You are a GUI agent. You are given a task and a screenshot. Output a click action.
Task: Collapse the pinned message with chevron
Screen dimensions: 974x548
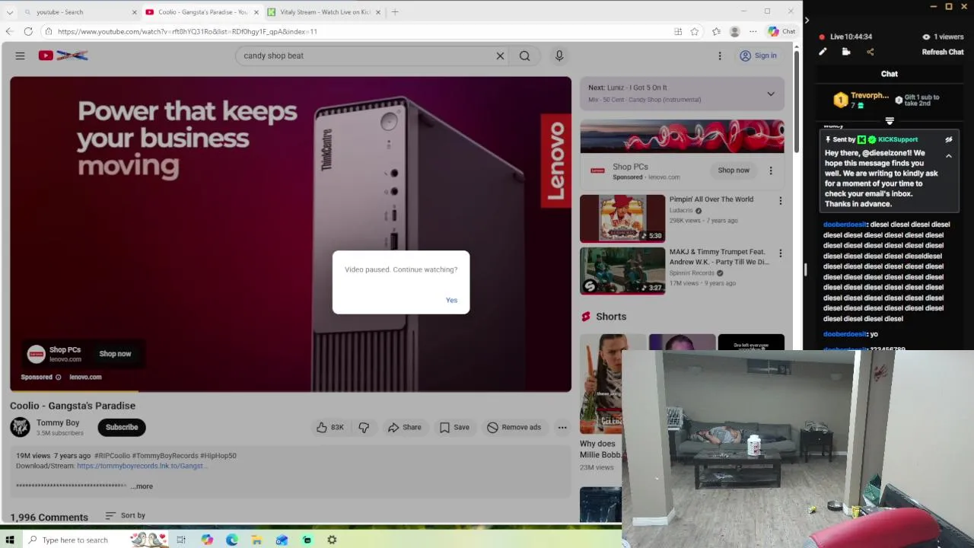coord(949,156)
